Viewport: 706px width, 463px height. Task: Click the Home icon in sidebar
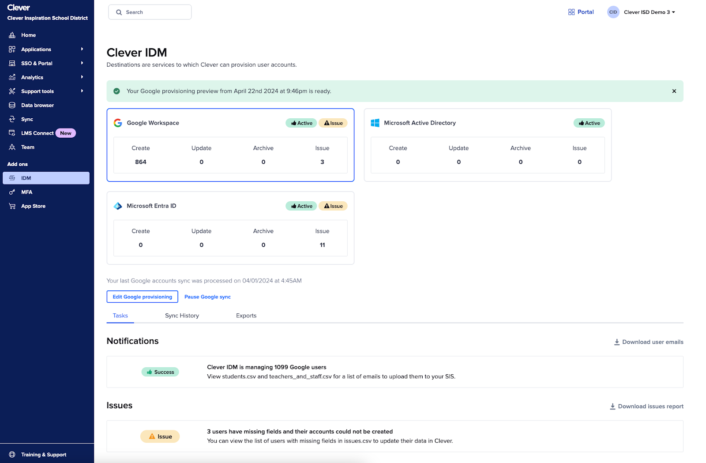[x=12, y=35]
